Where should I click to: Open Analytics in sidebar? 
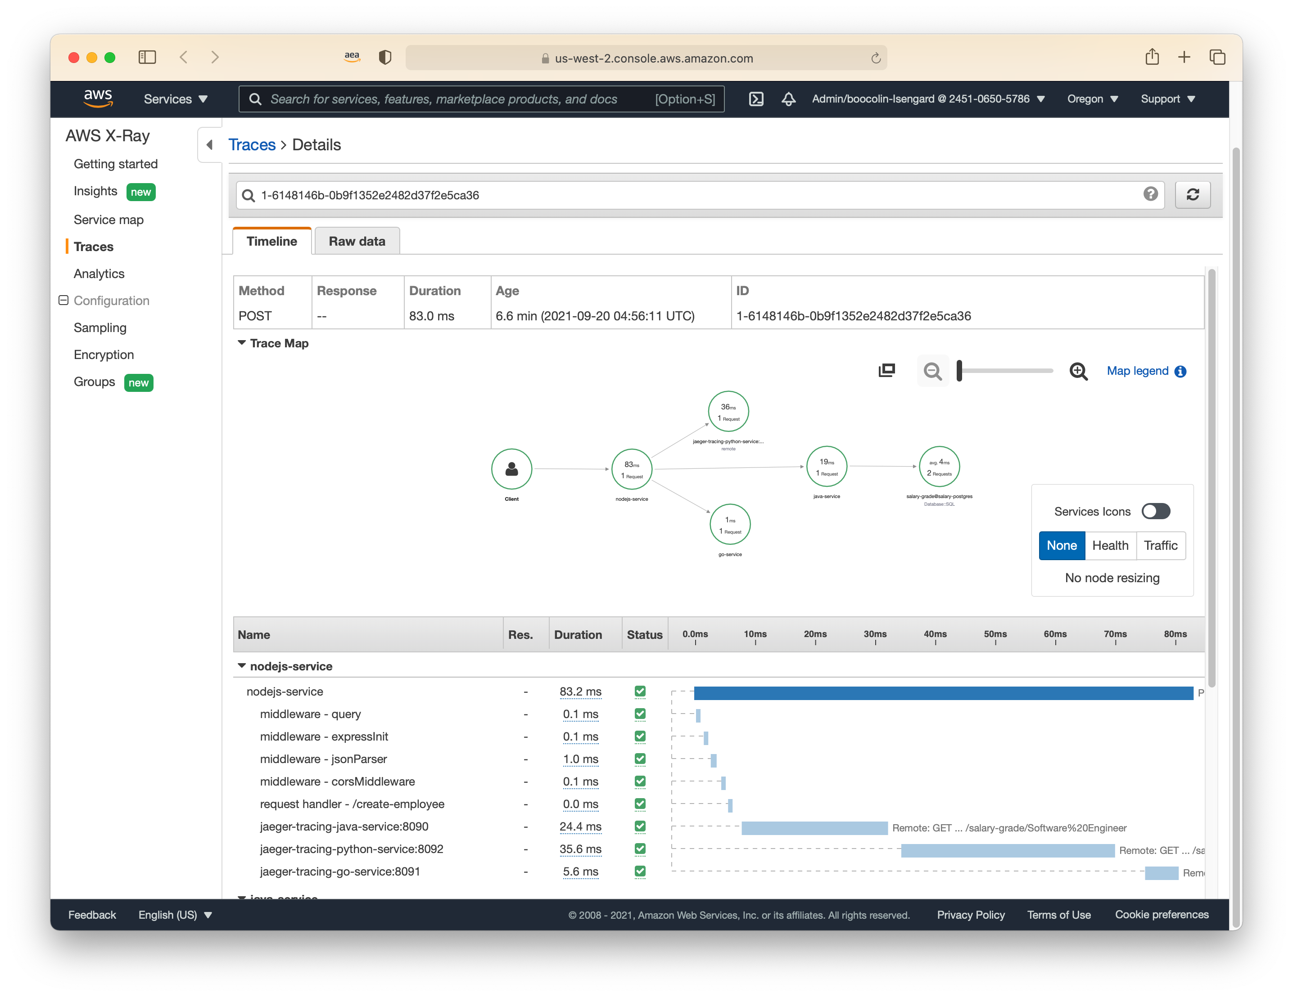(99, 274)
